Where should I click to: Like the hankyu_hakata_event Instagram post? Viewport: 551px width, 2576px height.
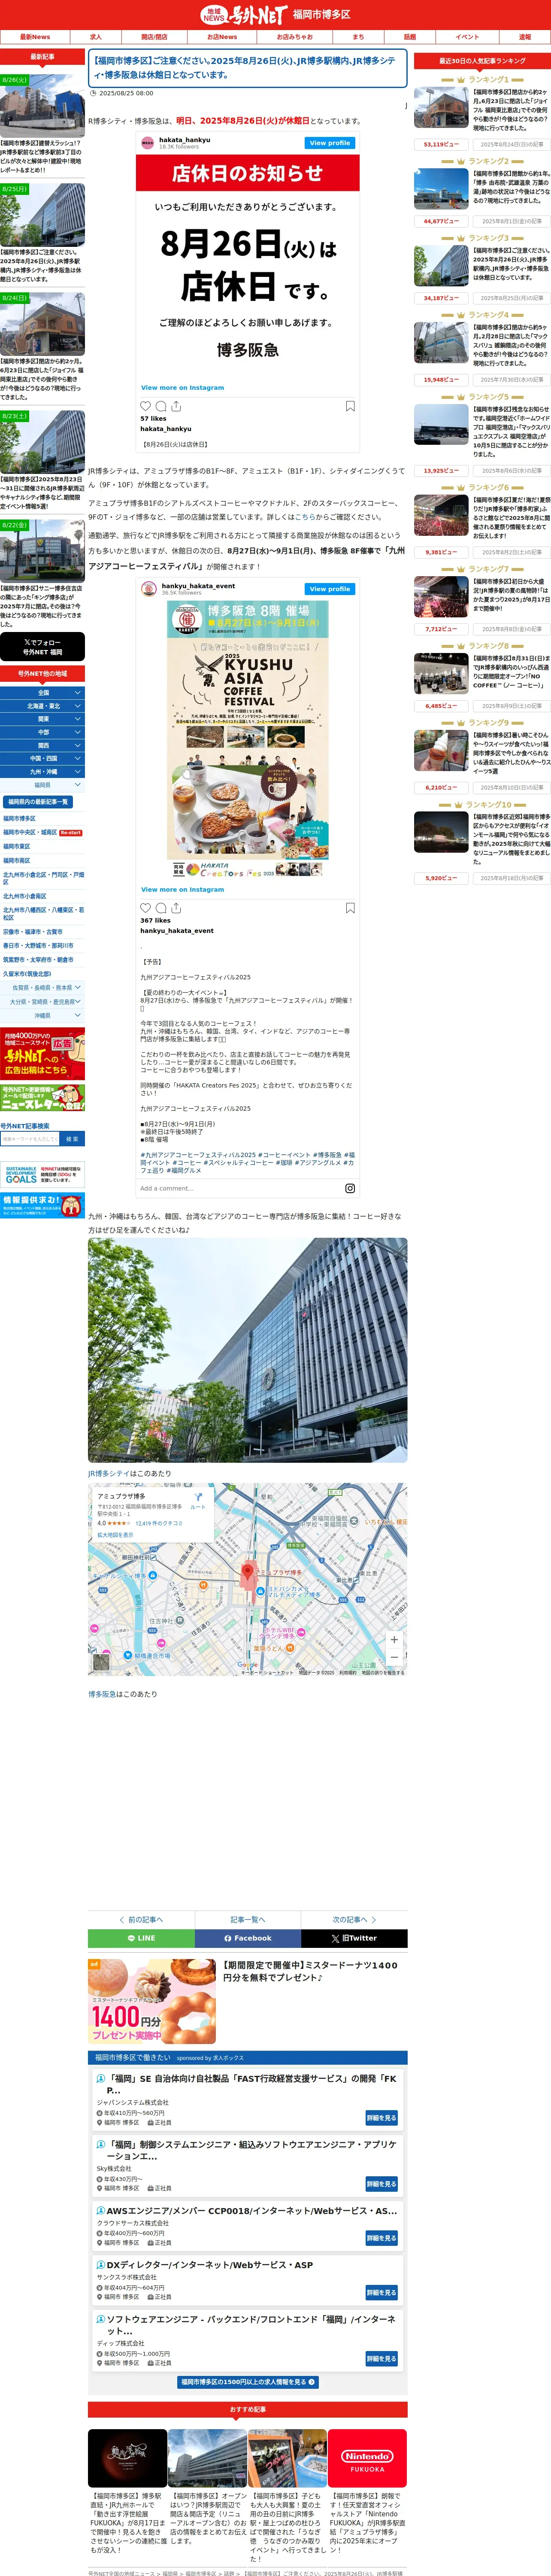(x=145, y=908)
